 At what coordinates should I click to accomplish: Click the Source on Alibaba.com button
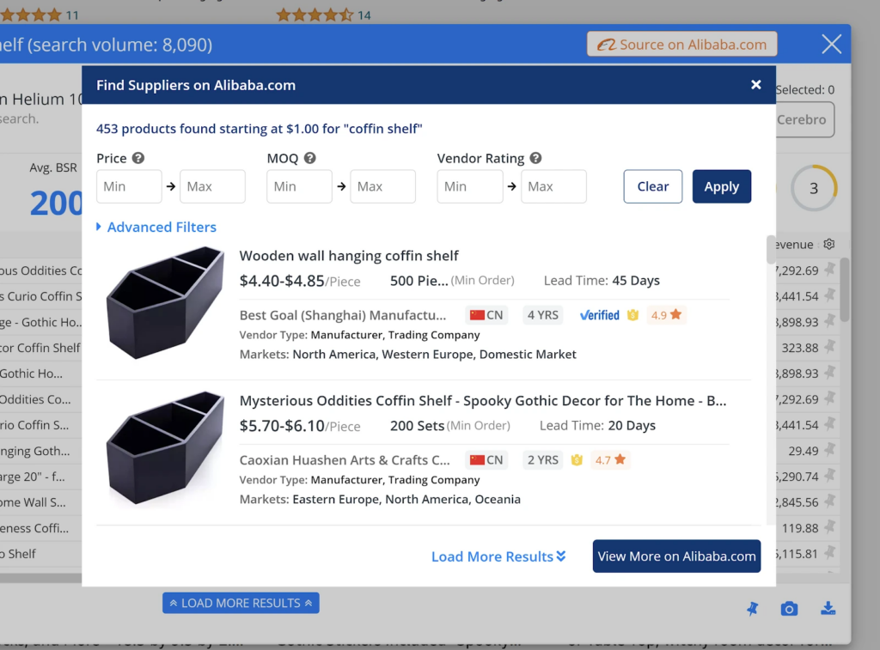tap(681, 44)
